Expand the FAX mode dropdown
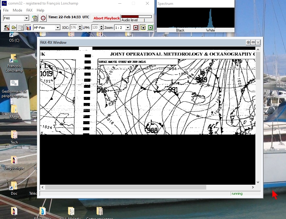The width and height of the screenshot is (286, 219). click(x=26, y=18)
